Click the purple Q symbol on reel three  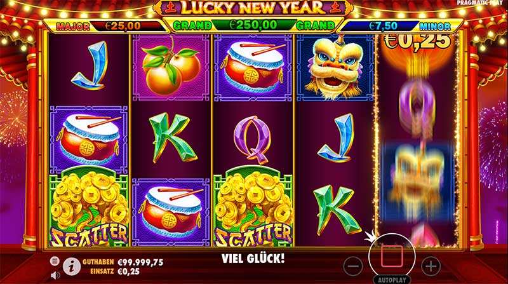pos(252,139)
